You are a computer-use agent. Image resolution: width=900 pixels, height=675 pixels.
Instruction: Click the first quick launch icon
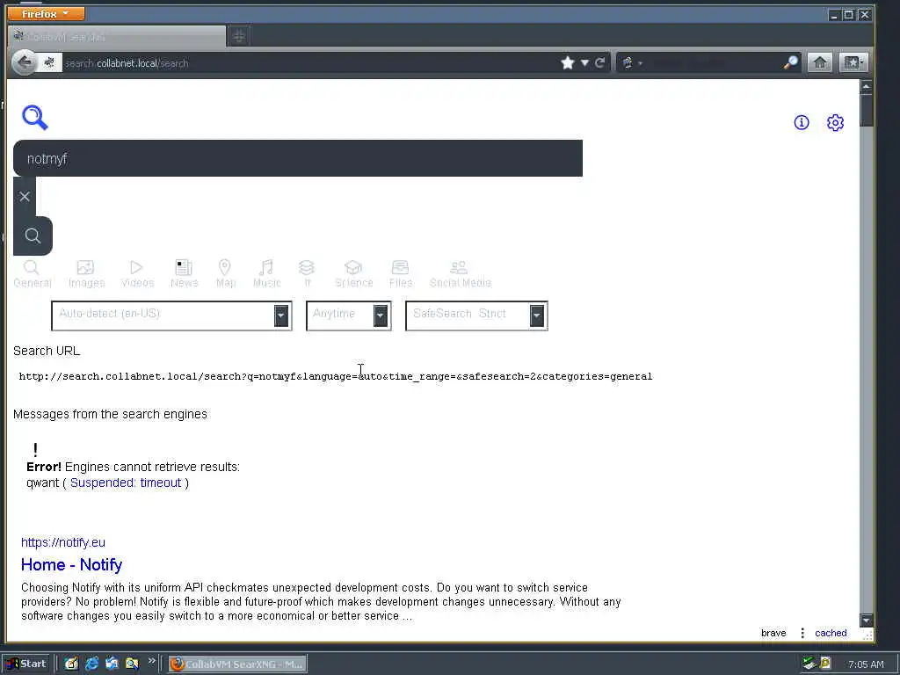[71, 664]
